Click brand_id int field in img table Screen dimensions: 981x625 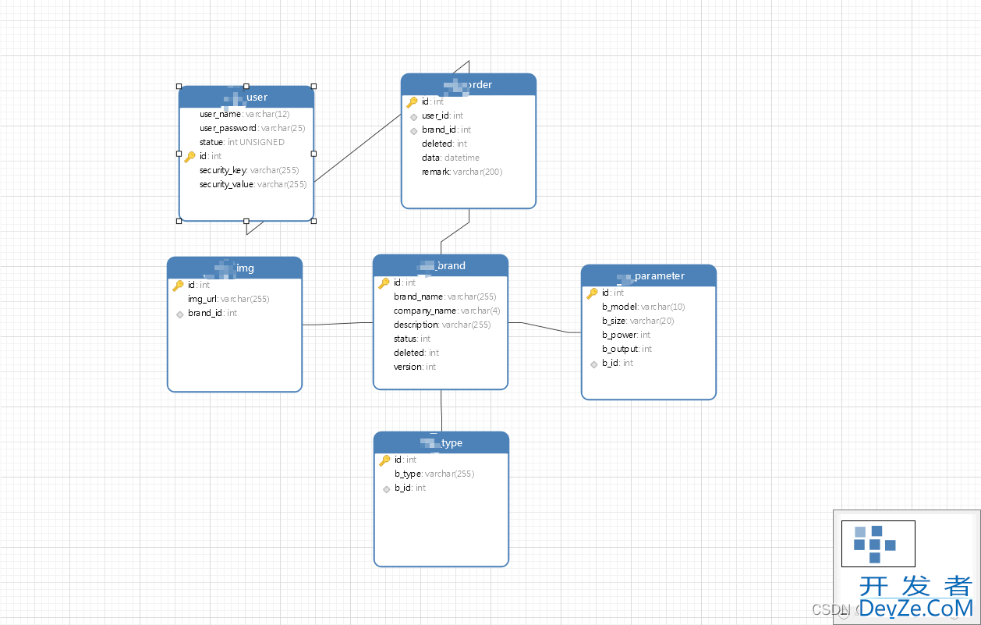coord(212,313)
